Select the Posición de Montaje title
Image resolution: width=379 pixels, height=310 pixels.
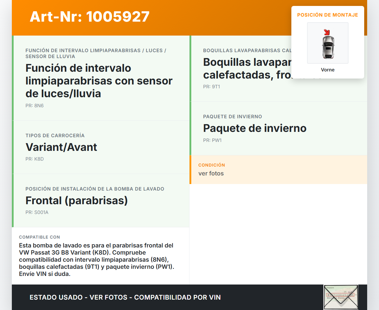pyautogui.click(x=327, y=15)
